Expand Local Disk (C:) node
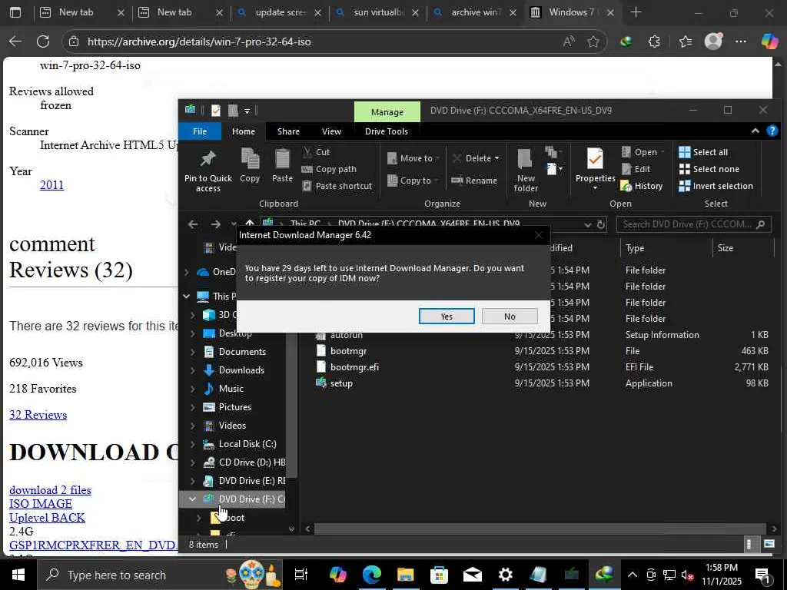 click(x=193, y=445)
